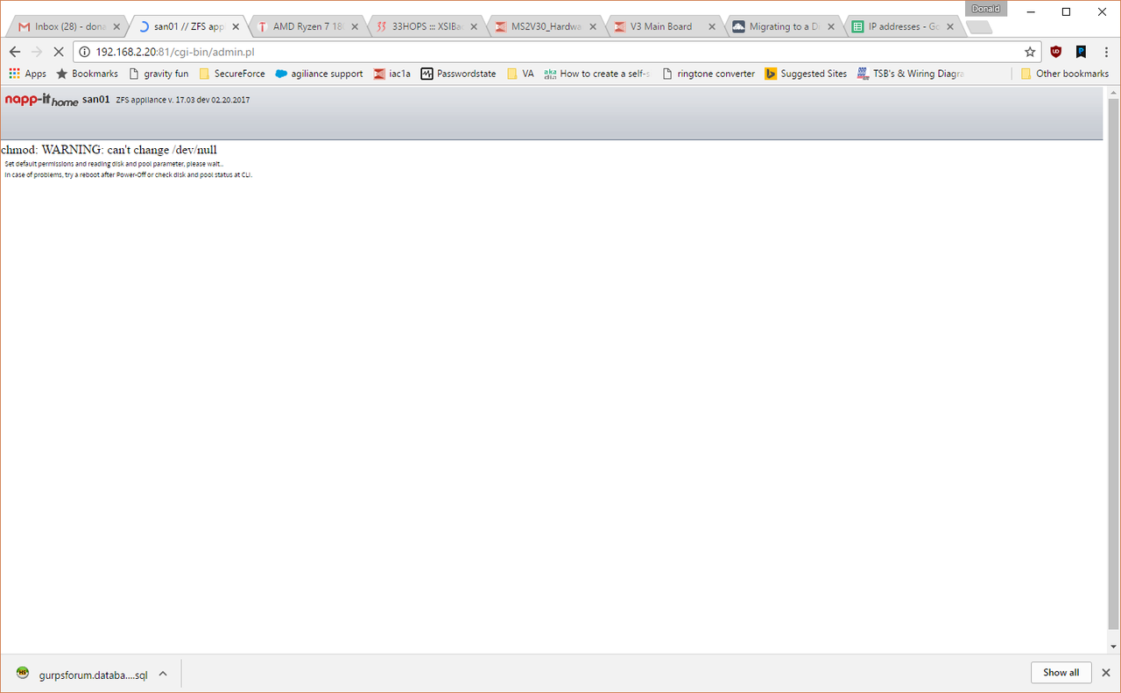Viewport: 1121px width, 693px height.
Task: Open Chrome's three-dot menu
Action: [x=1106, y=52]
